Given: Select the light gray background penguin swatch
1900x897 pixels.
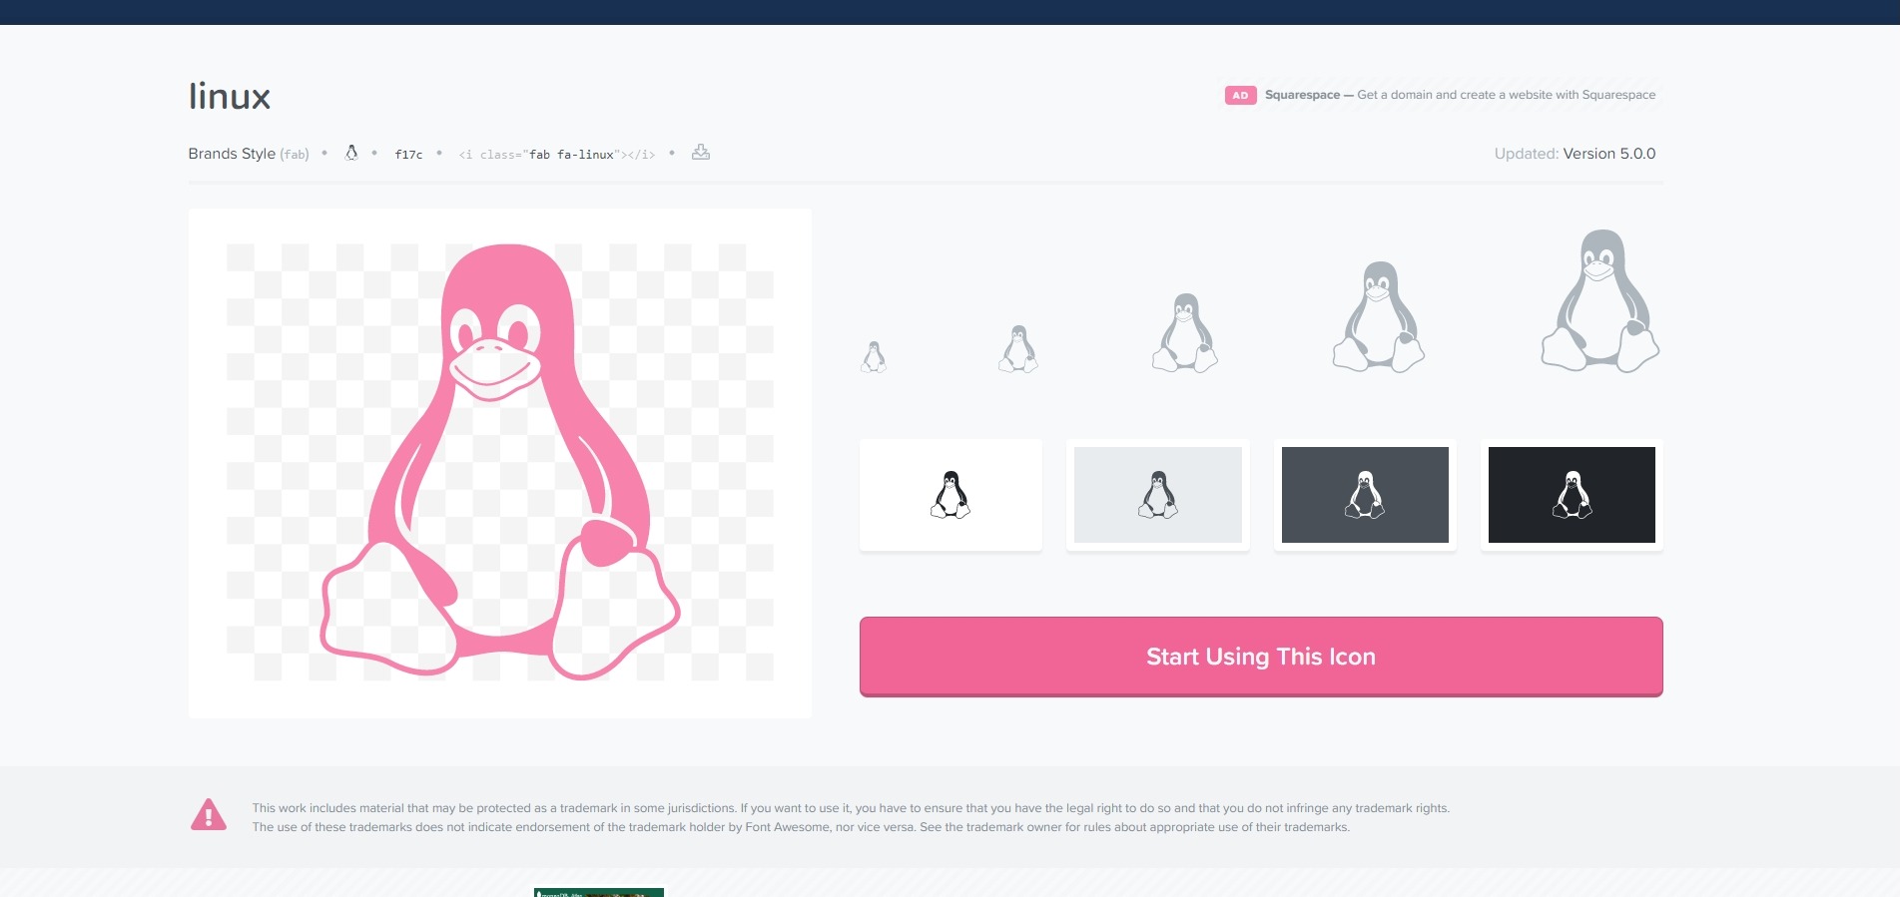Looking at the screenshot, I should coord(1158,495).
